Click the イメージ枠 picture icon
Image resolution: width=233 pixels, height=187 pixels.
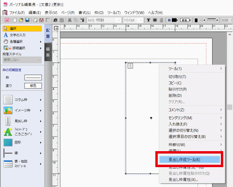(8, 110)
